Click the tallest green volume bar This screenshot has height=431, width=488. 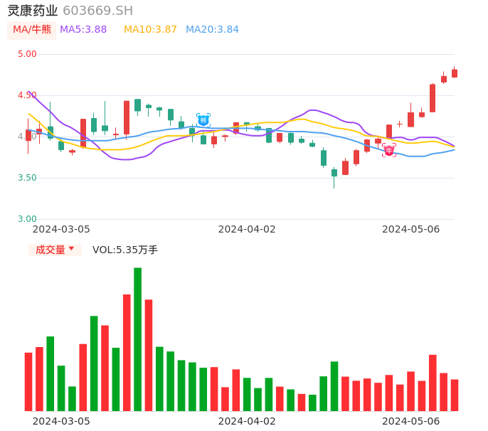(x=137, y=339)
